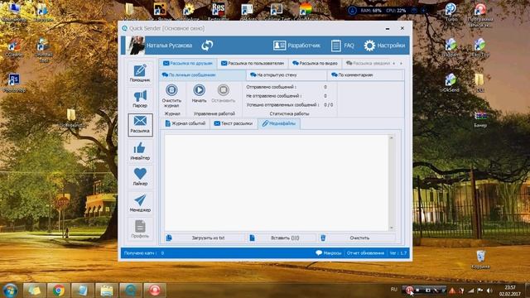Open Макросы in the status bar

click(328, 253)
